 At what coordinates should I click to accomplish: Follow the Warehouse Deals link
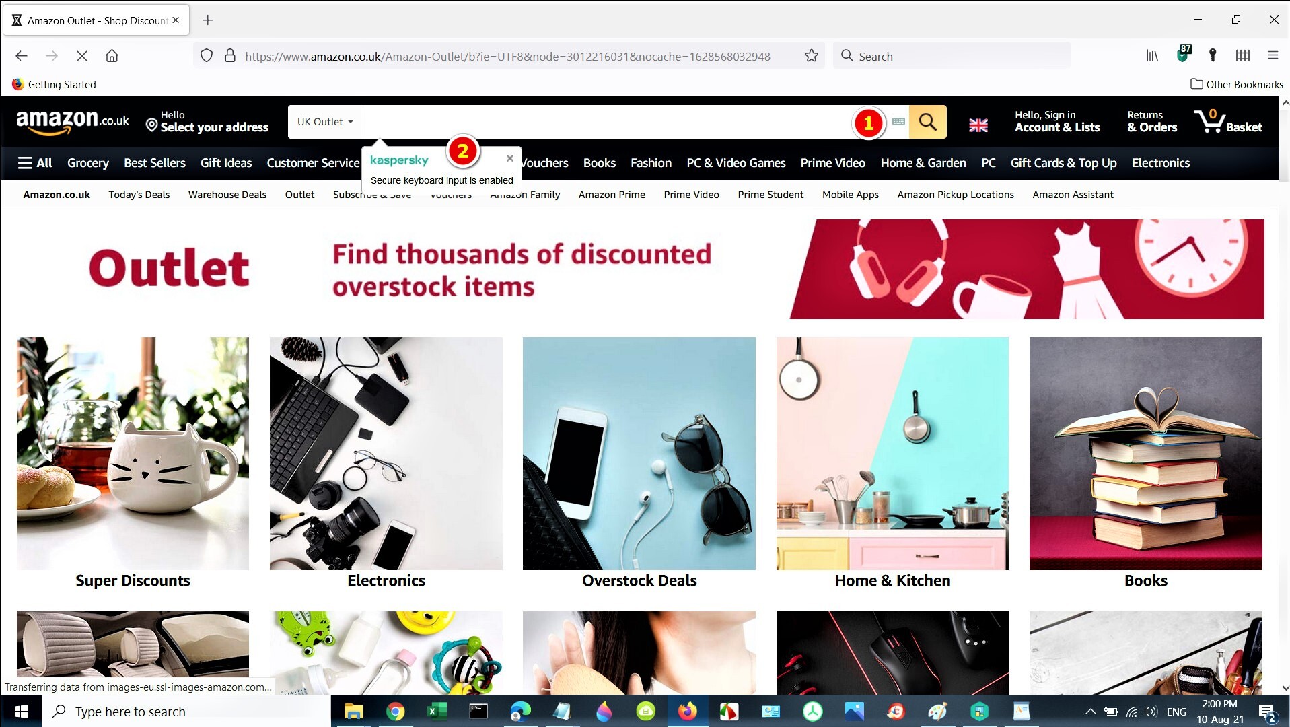pos(227,195)
